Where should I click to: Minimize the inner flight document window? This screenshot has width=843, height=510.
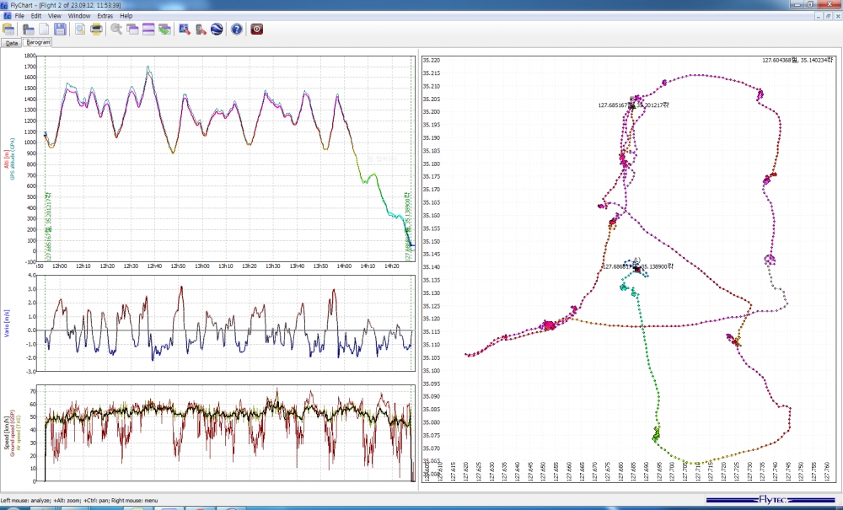[x=819, y=16]
